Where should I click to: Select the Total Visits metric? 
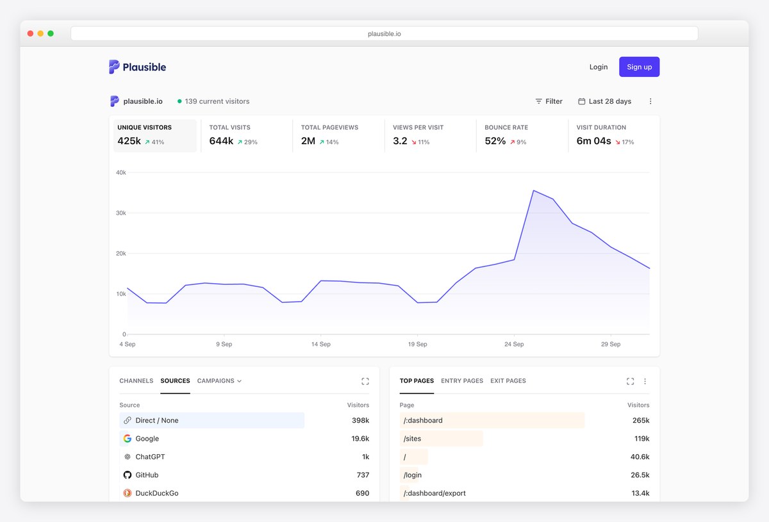[247, 136]
